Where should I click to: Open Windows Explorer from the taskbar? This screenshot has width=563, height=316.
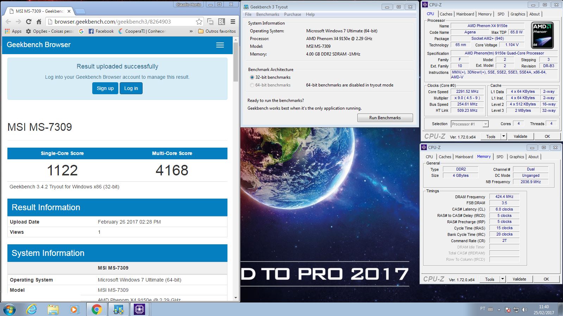click(53, 309)
